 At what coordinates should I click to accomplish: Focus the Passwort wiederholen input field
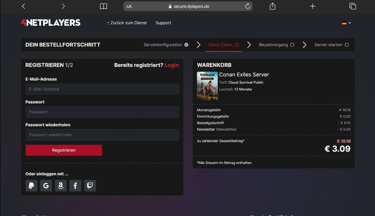[102, 135]
